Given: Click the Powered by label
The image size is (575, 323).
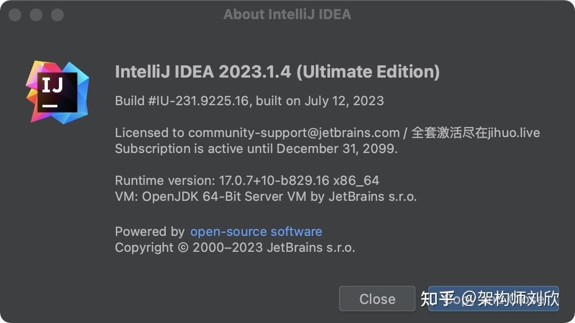Looking at the screenshot, I should tap(149, 232).
